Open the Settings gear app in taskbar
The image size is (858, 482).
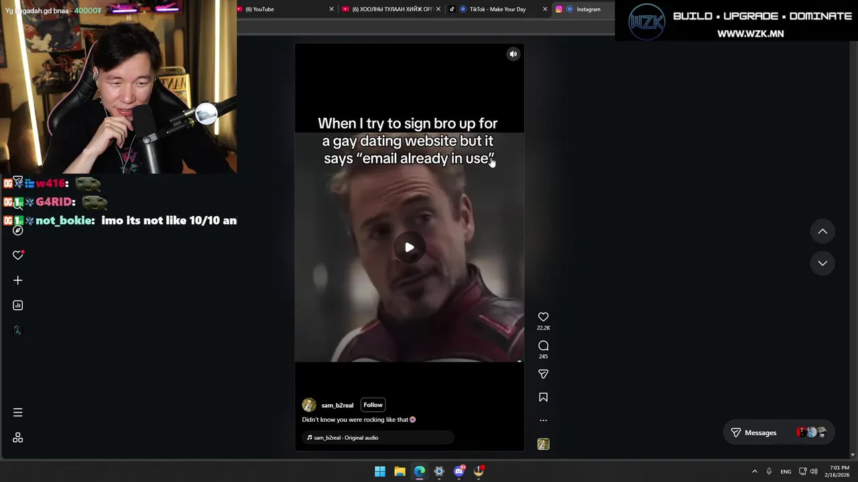439,471
